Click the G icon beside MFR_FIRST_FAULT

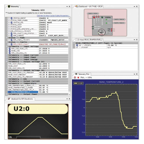12,44
